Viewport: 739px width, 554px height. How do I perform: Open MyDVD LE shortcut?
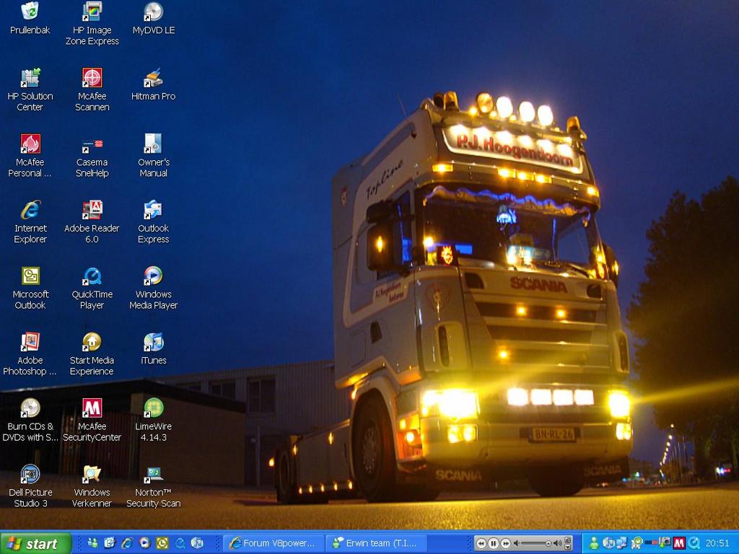click(x=153, y=19)
